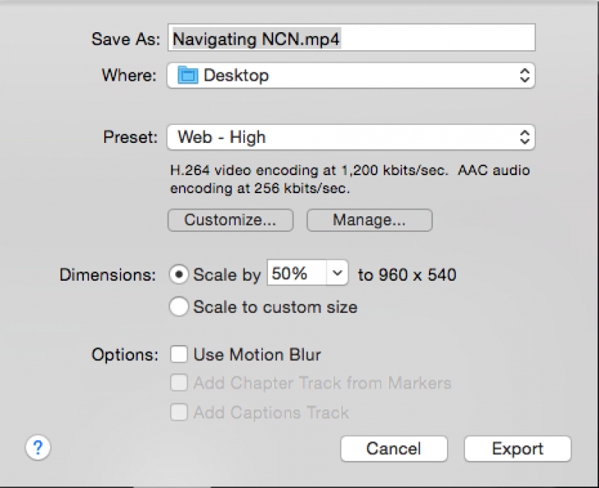Image resolution: width=599 pixels, height=488 pixels.
Task: Tick the Add Captions Track checkbox
Action: [179, 412]
